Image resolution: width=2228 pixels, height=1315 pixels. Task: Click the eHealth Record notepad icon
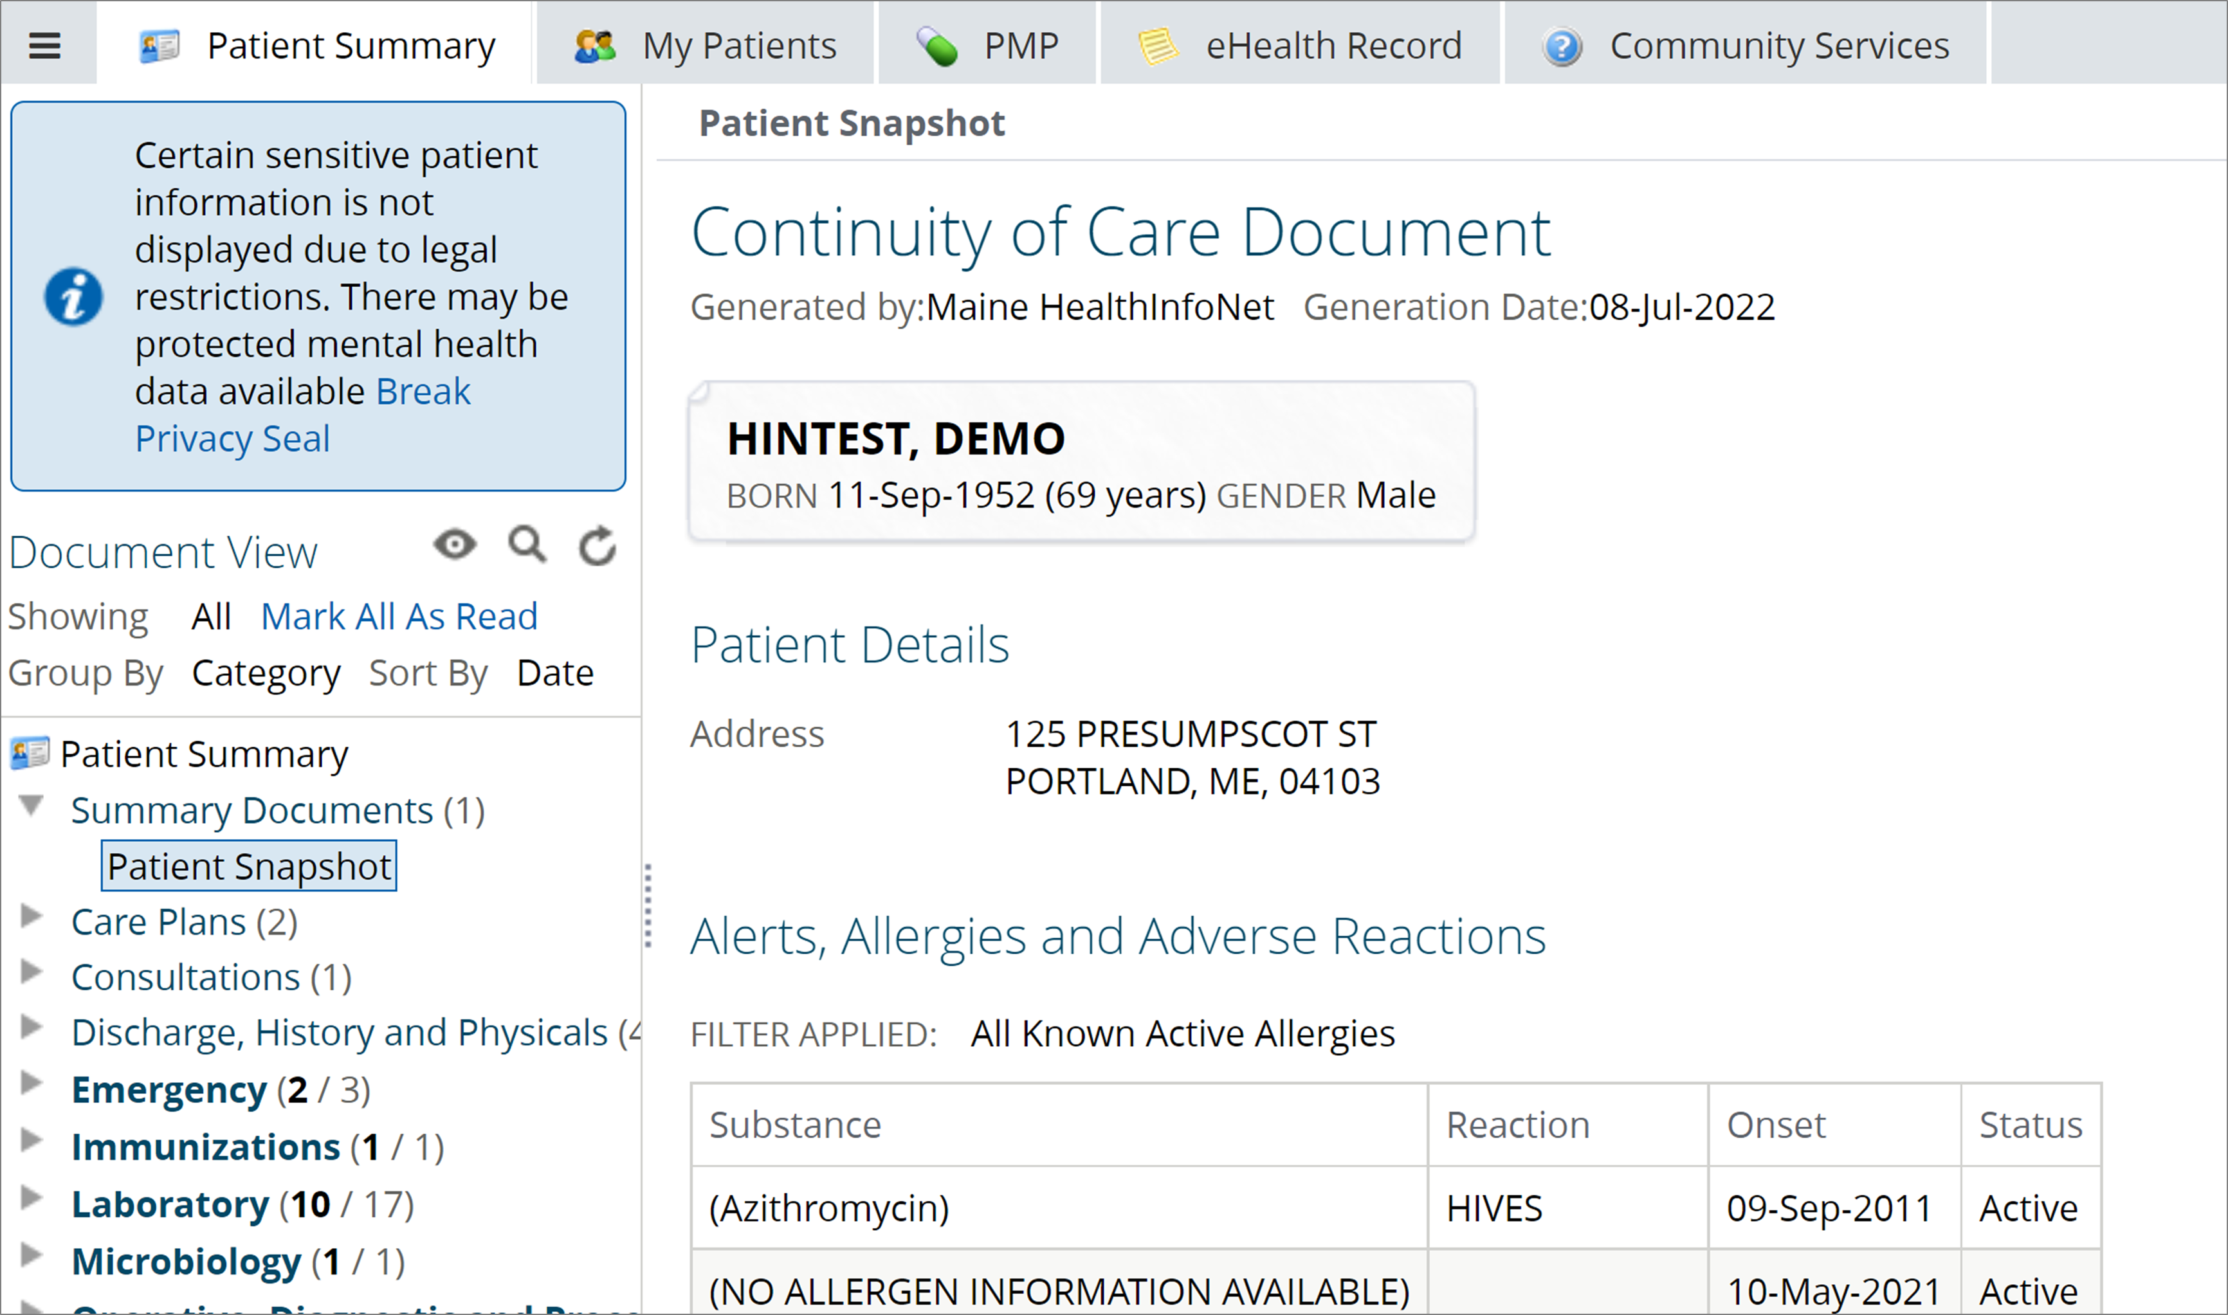click(x=1158, y=46)
